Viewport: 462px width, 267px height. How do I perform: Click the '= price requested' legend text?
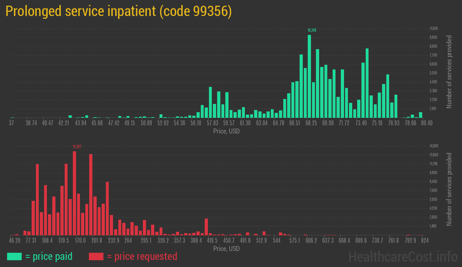[142, 256]
